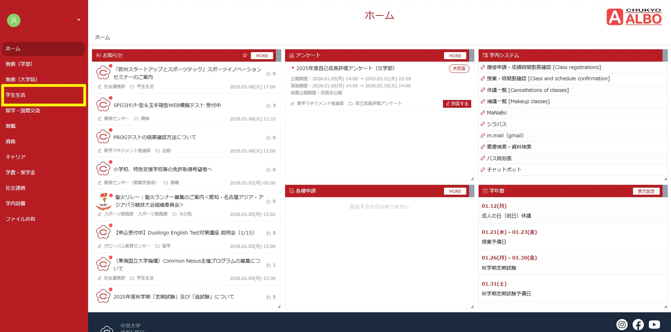The image size is (671, 332).
Task: Open the シラバス link
Action: coord(497,124)
